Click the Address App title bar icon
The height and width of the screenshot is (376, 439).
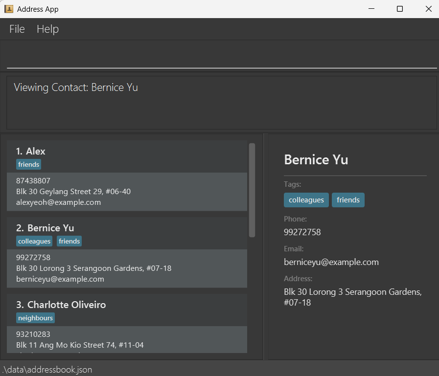(x=9, y=9)
